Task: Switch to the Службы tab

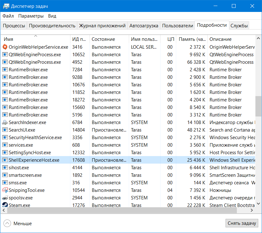Action: (239, 26)
